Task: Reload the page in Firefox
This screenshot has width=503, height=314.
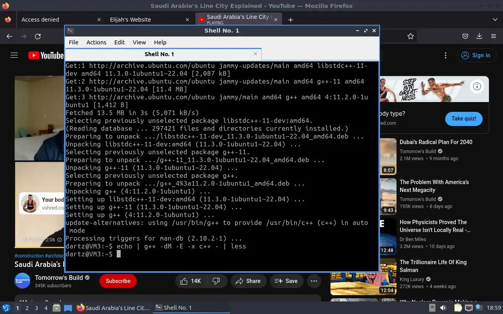Action: 38,36
